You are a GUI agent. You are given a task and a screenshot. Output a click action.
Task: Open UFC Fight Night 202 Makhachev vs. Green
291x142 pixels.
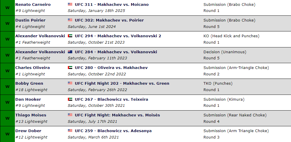coord(122,84)
